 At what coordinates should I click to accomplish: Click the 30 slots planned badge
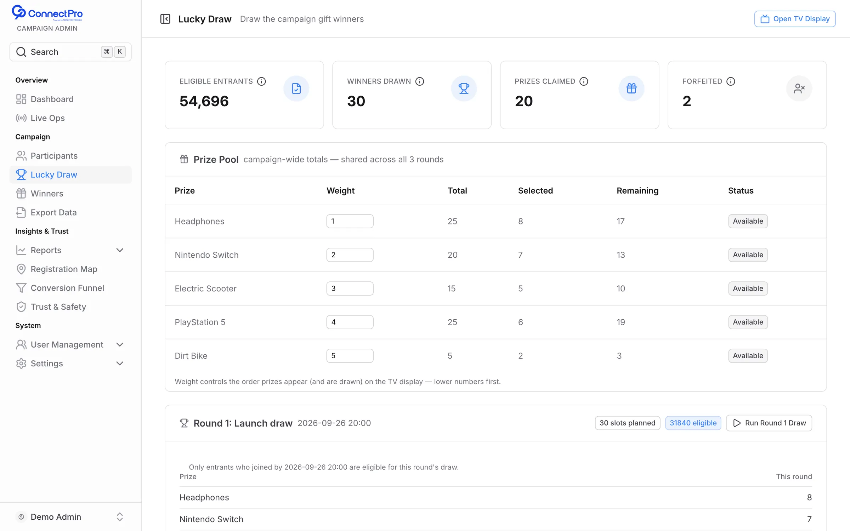627,423
